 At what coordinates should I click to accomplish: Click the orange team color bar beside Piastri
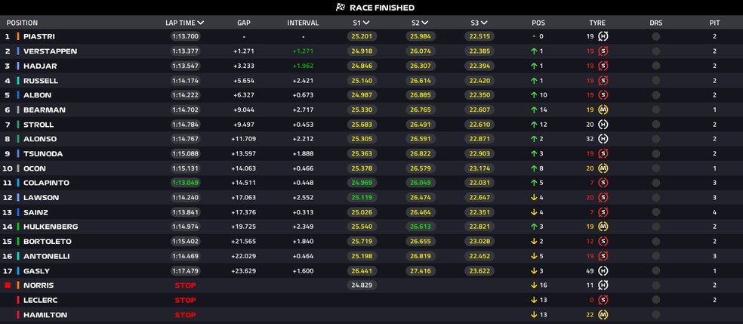pyautogui.click(x=18, y=36)
